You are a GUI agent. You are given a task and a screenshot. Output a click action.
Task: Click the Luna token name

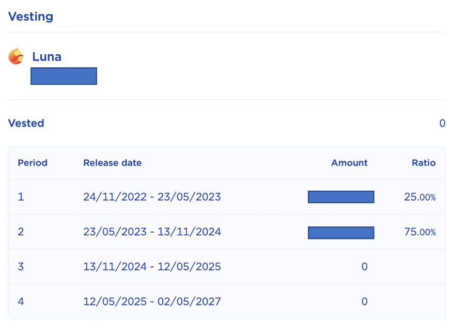point(46,57)
